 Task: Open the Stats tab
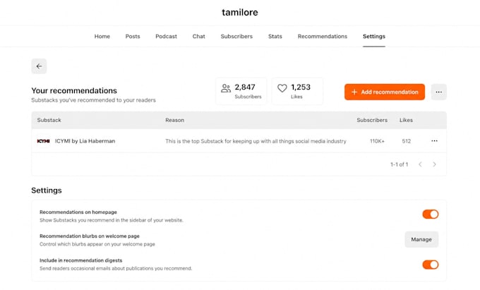click(275, 37)
